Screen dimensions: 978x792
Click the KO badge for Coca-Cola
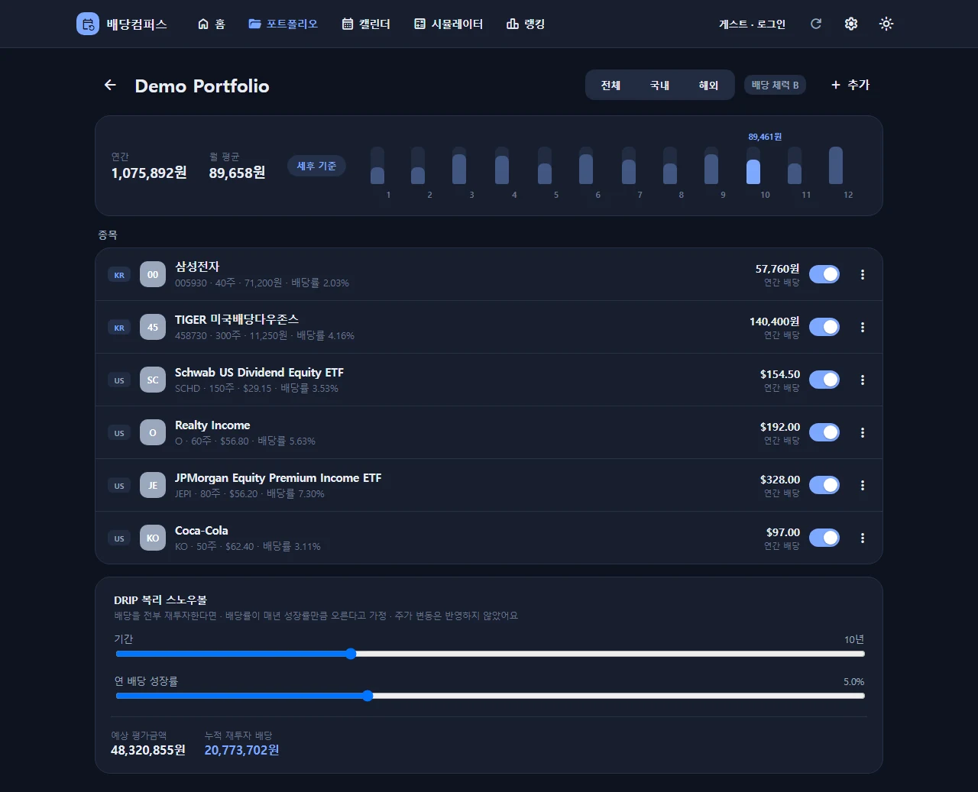[153, 538]
